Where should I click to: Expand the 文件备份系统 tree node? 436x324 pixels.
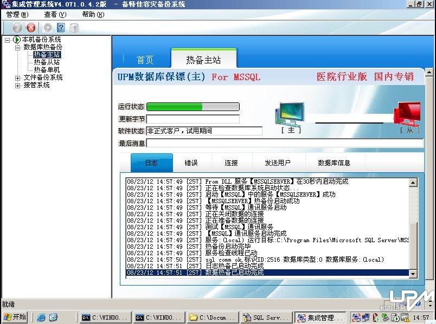click(17, 78)
